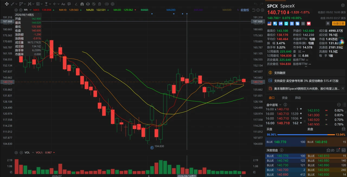The height and width of the screenshot is (177, 347).
Task: Toggle drawing sync across charts
Action: coord(88,4)
